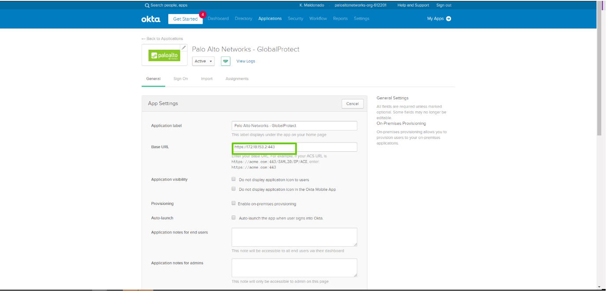Click Application notes for end users textarea

294,237
